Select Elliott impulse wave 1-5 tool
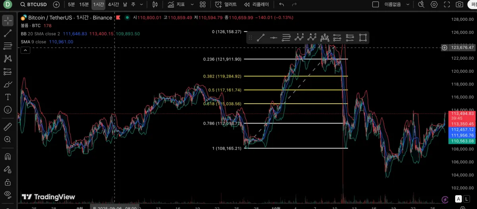This screenshot has width=477, height=209. tap(299, 38)
